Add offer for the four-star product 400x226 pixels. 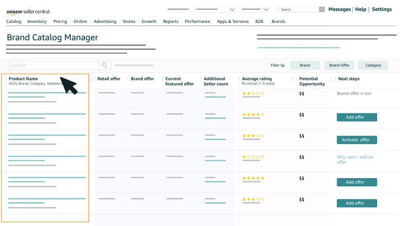357,117
